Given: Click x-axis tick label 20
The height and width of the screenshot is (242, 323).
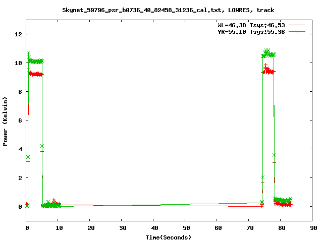Looking at the screenshot, I should [91, 228].
